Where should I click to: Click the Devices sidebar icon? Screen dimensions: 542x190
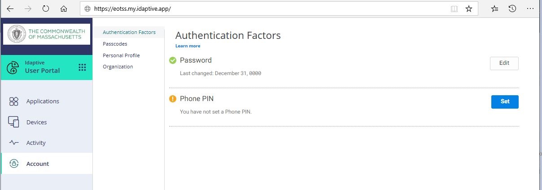point(14,122)
